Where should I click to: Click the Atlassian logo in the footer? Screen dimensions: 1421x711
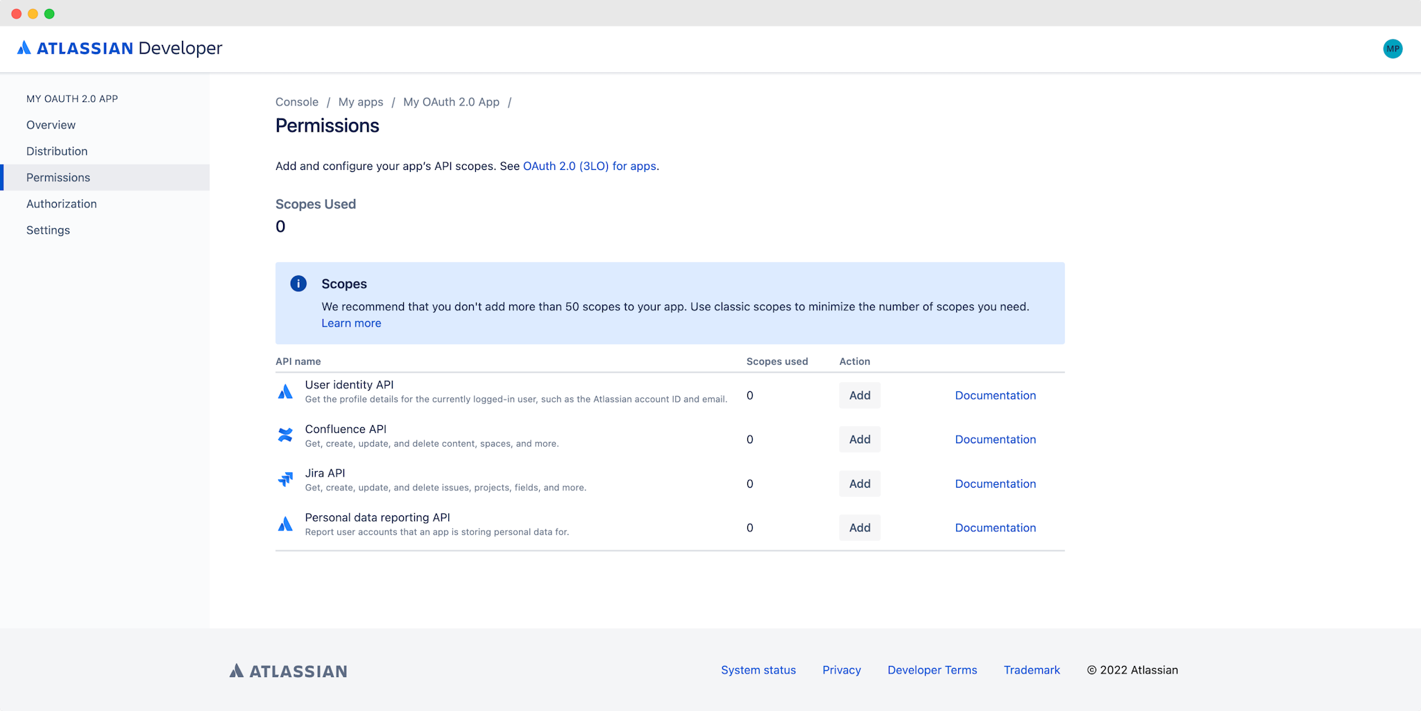click(x=288, y=671)
